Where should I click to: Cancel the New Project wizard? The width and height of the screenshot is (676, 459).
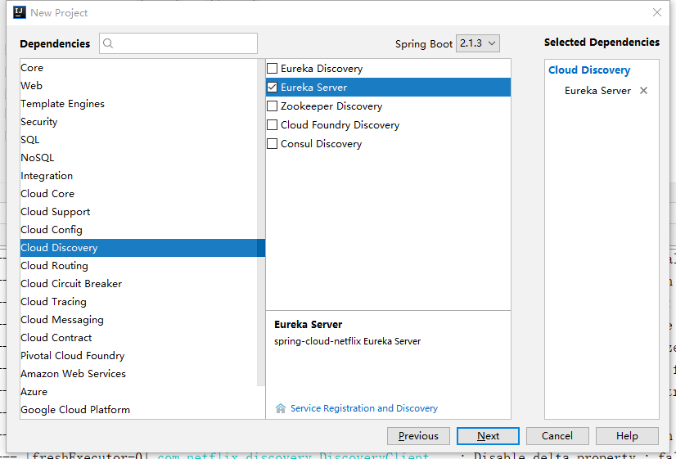coord(557,436)
